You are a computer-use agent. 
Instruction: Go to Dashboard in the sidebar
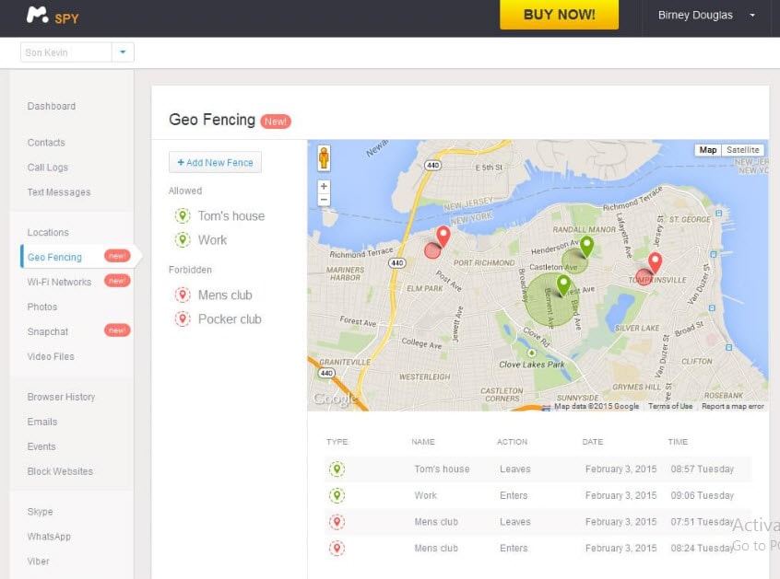point(52,106)
